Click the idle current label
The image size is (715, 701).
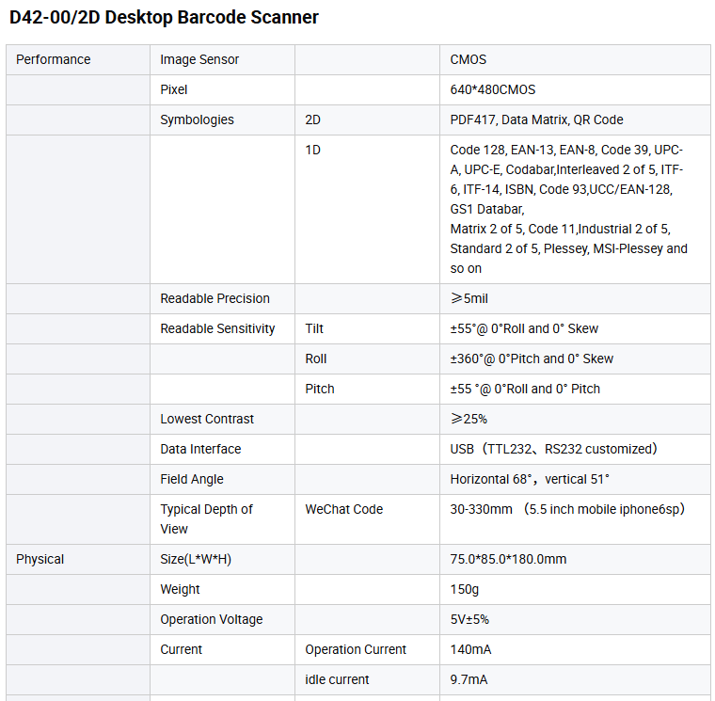[337, 679]
